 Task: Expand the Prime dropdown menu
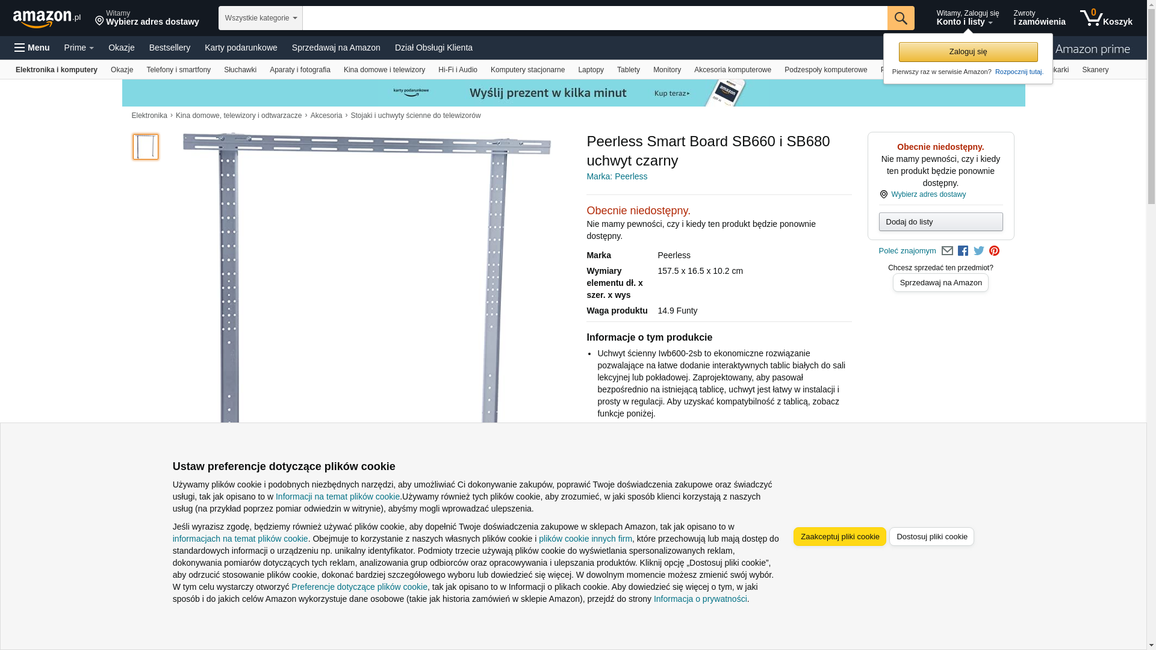tap(79, 48)
